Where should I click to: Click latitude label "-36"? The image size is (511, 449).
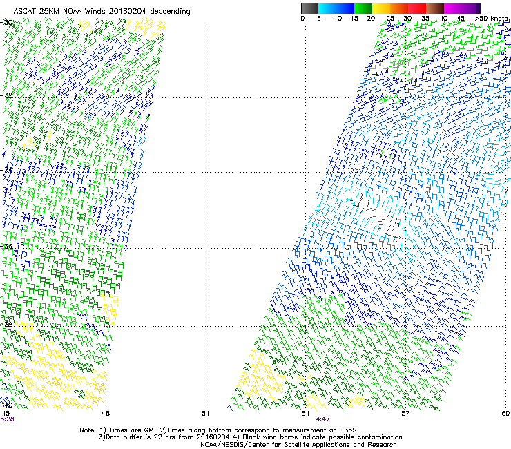(6, 246)
